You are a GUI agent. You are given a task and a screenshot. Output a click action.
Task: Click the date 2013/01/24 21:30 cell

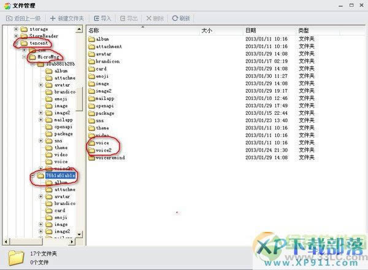[266, 150]
